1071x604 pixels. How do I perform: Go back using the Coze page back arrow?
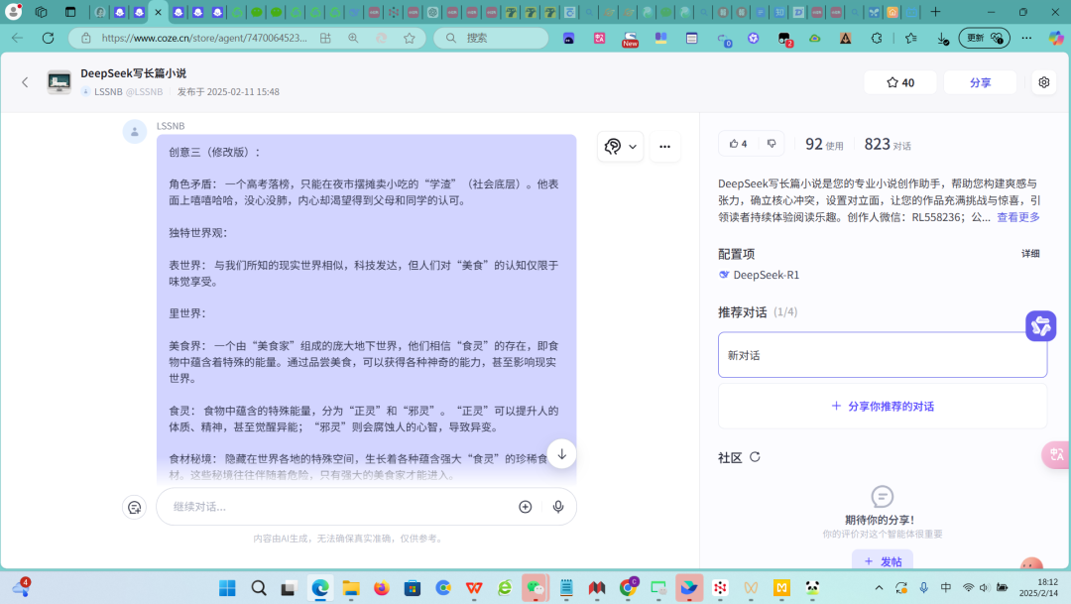coord(25,82)
